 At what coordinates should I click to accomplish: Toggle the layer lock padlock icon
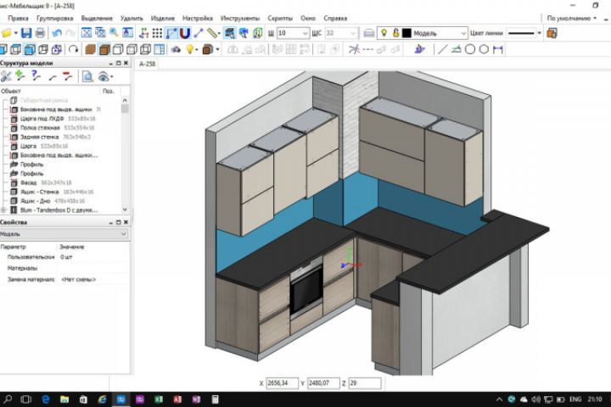395,33
